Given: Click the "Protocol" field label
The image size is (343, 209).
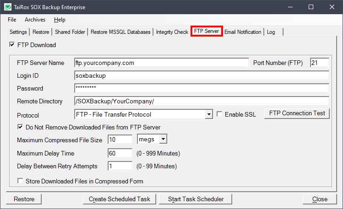Looking at the screenshot, I should (x=28, y=115).
